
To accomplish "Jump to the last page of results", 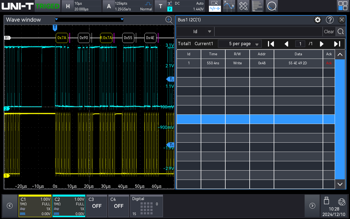I will click(337, 44).
